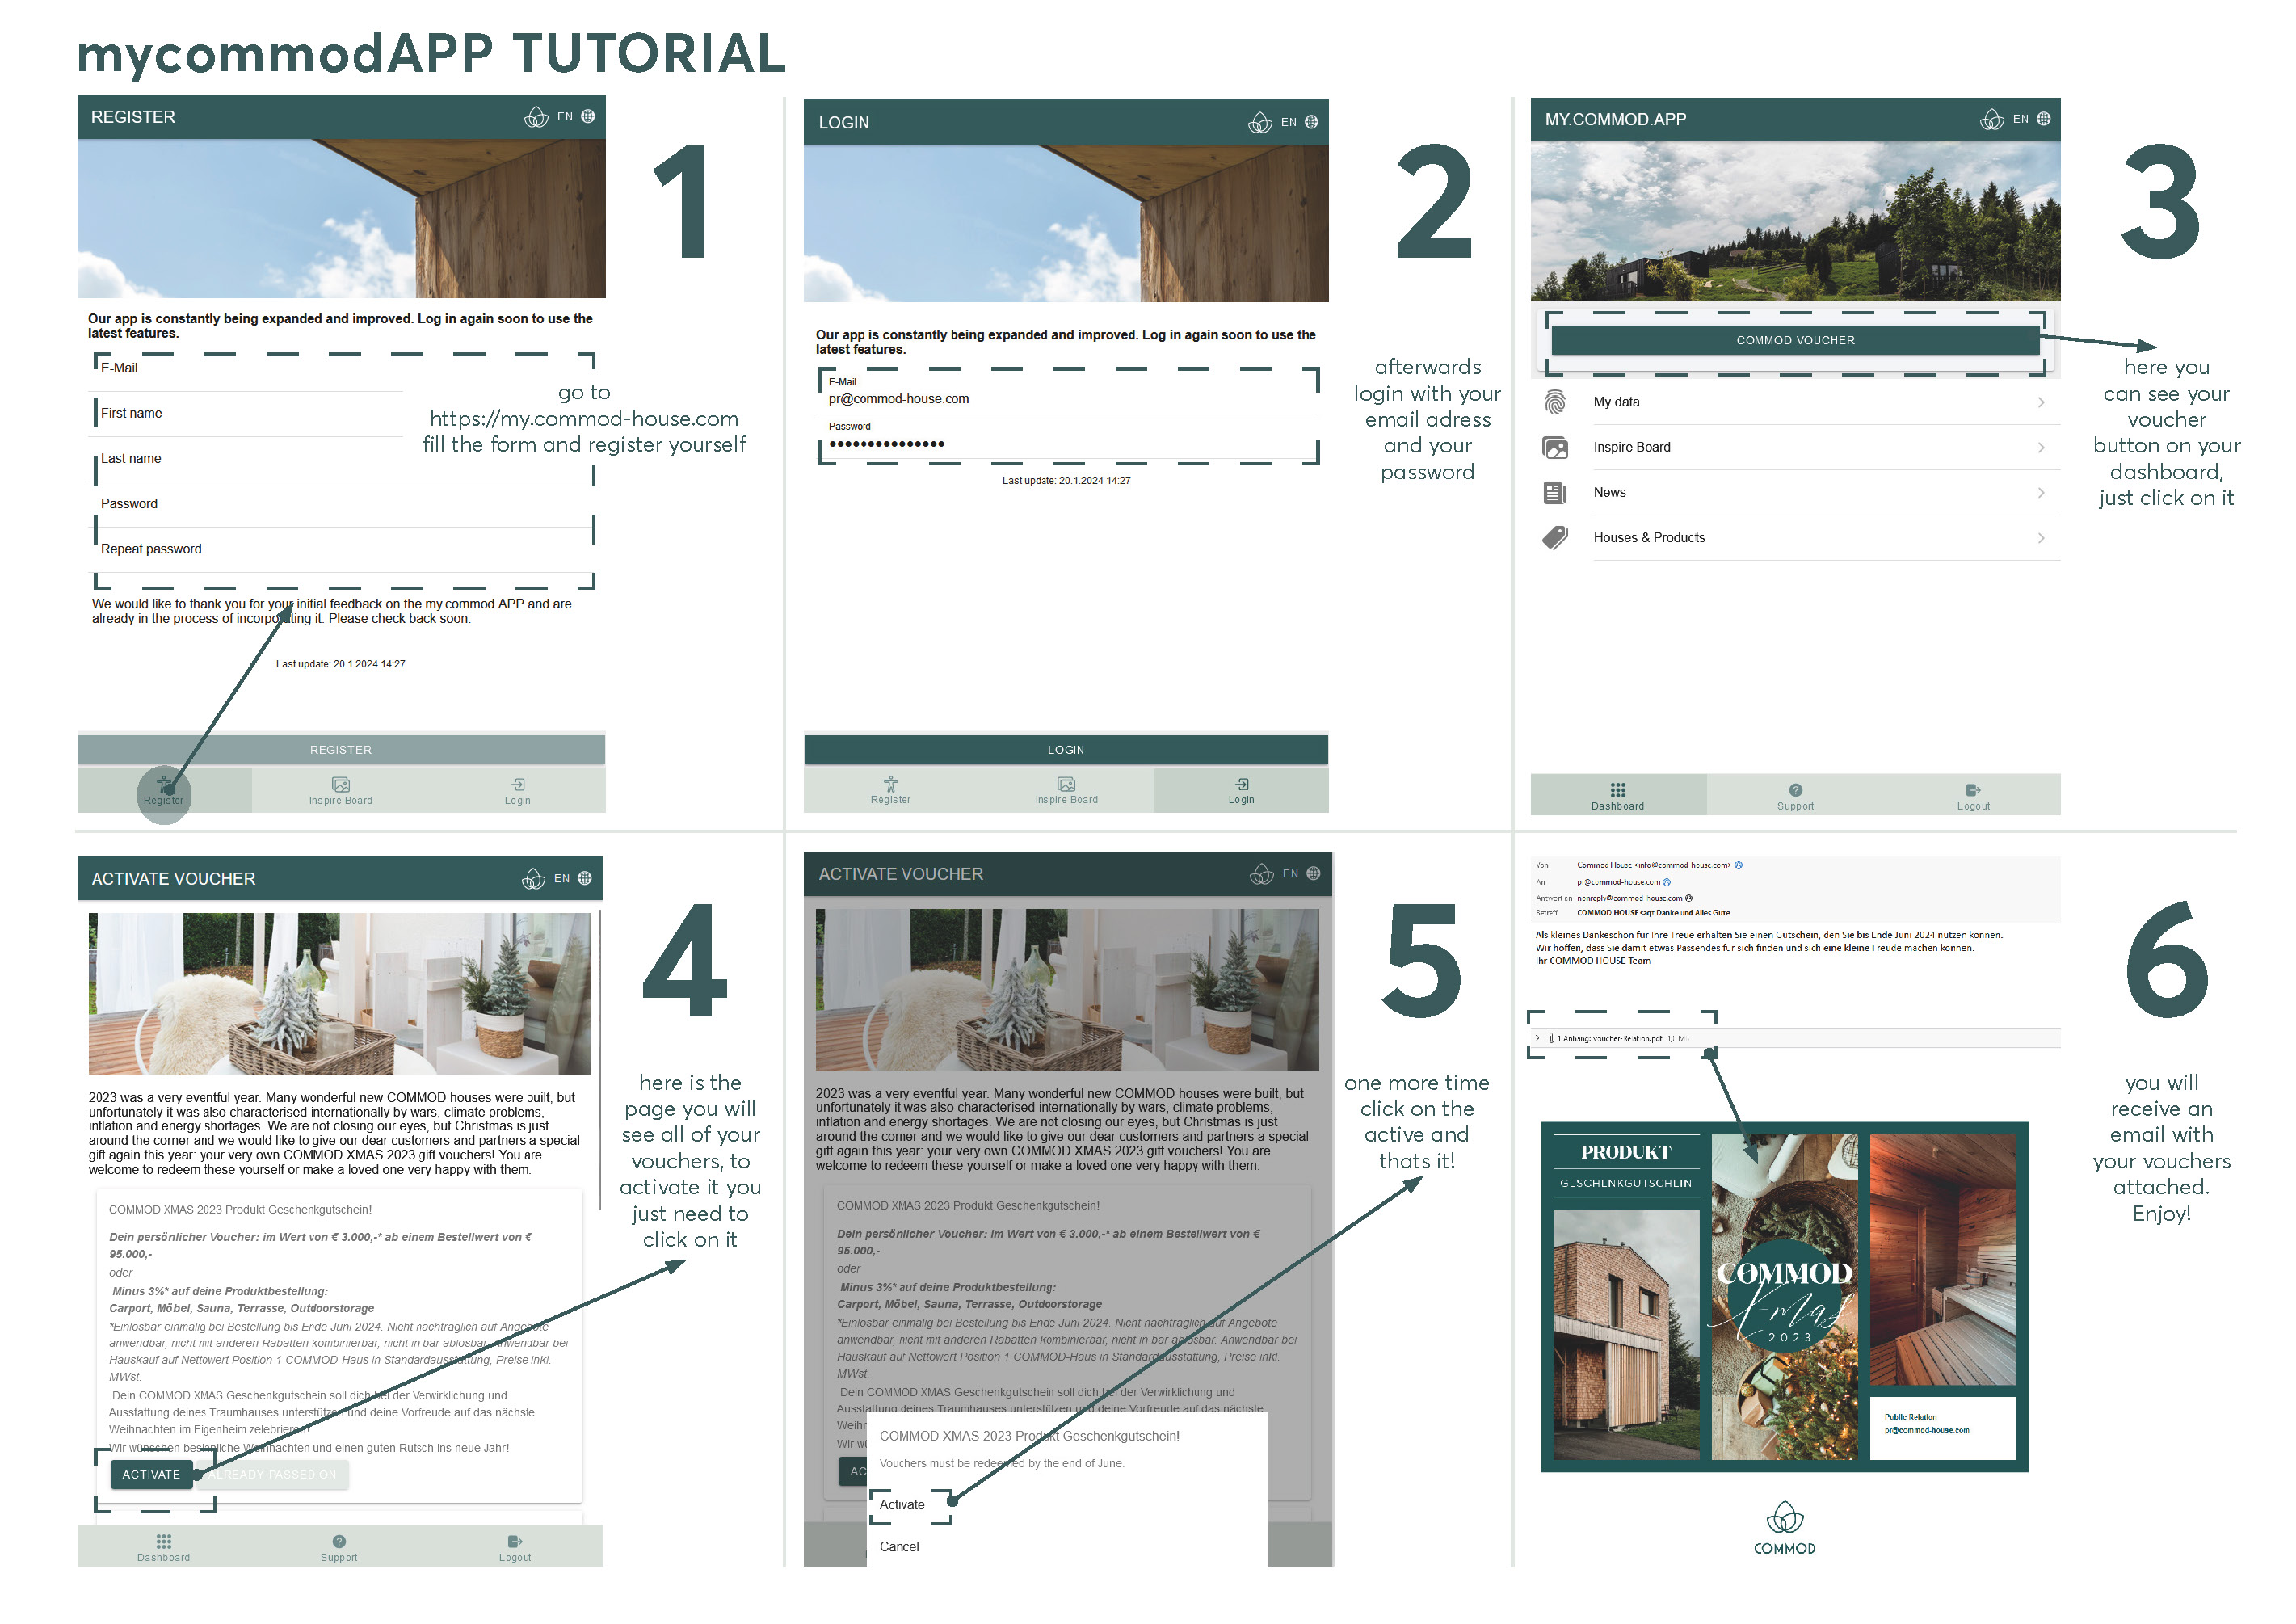
Task: Click Logout tab in MY.COMMOD.APP screen
Action: (1973, 796)
